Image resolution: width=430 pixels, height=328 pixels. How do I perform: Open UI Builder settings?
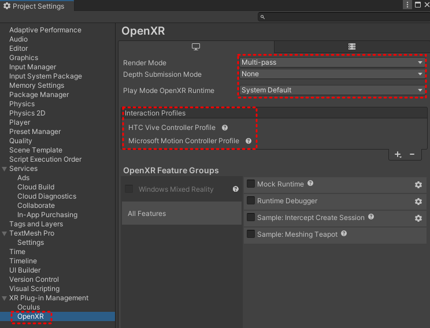[x=25, y=270]
